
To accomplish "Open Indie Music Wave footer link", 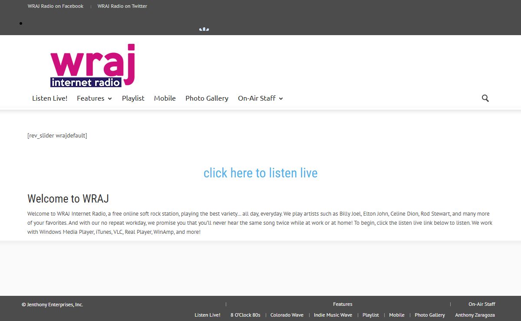I will click(333, 315).
